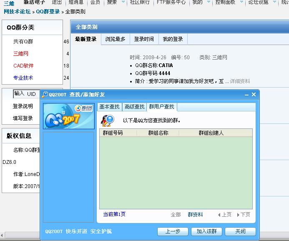
Task: Click the QQ2007 logo banner
Action: pyautogui.click(x=68, y=116)
